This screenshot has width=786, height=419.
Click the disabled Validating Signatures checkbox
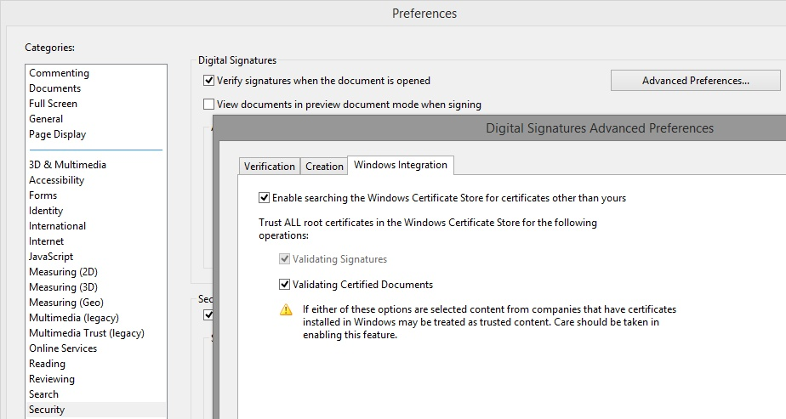click(284, 259)
